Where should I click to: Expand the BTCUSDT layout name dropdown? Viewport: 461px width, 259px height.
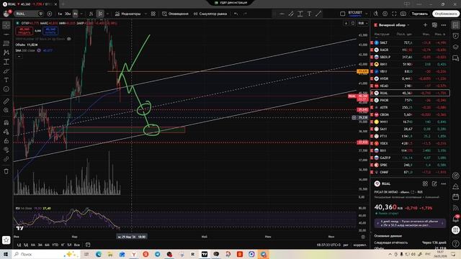tap(367, 14)
